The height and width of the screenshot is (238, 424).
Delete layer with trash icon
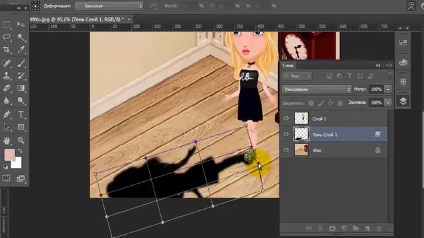pos(379,228)
